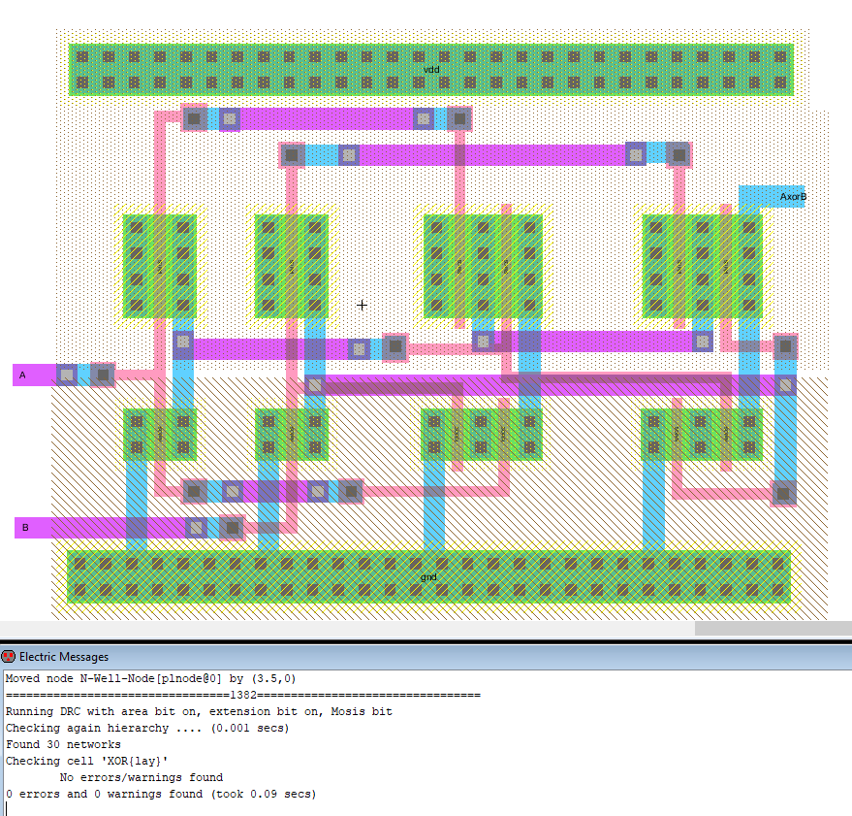Click the red Electric Messages window icon
This screenshot has width=852, height=816.
(9, 657)
